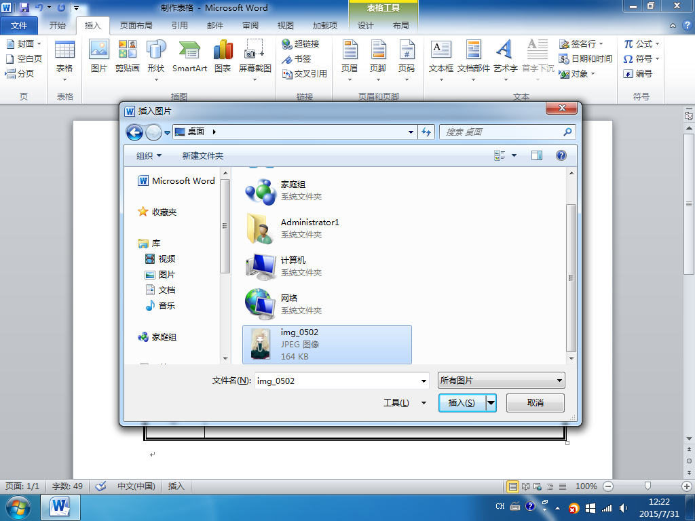Open the Table (表格) insert menu
695x521 pixels.
click(x=64, y=60)
